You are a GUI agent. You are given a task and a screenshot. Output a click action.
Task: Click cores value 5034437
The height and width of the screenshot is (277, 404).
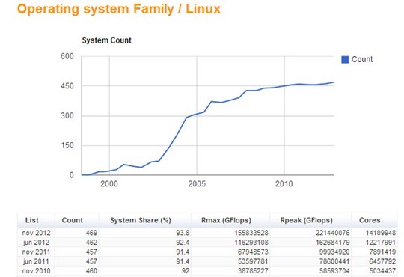pyautogui.click(x=382, y=271)
